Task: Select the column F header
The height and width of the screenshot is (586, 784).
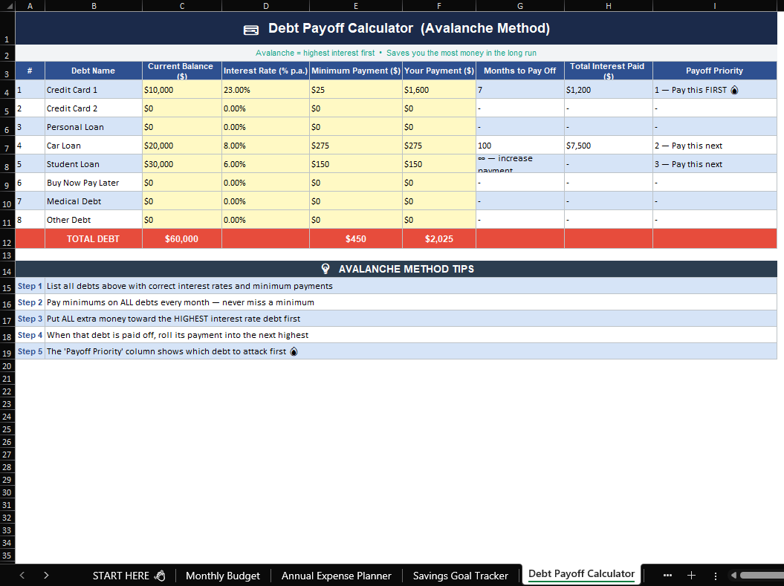Action: click(x=439, y=6)
